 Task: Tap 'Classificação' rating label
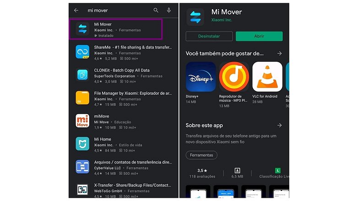coord(274,176)
